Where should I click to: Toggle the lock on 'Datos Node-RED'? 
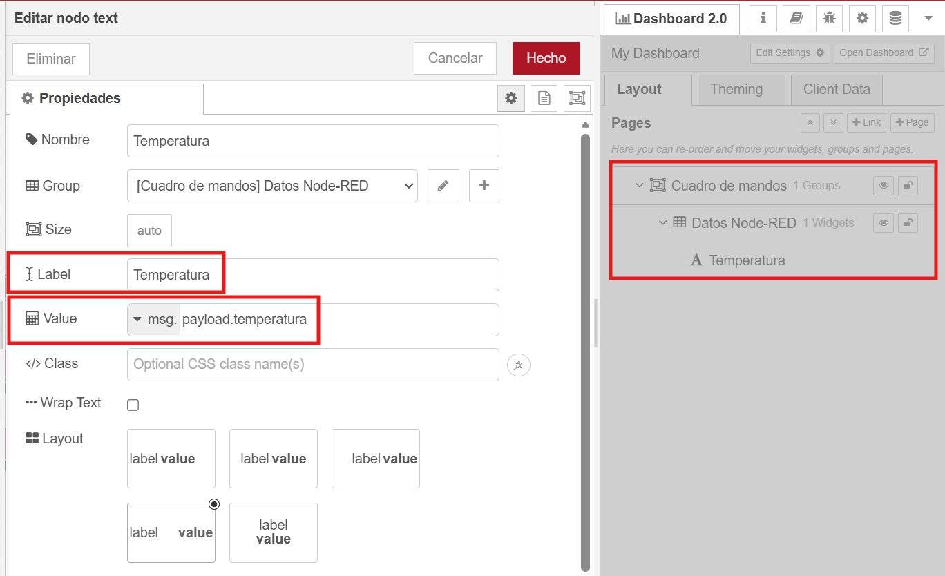click(x=908, y=222)
